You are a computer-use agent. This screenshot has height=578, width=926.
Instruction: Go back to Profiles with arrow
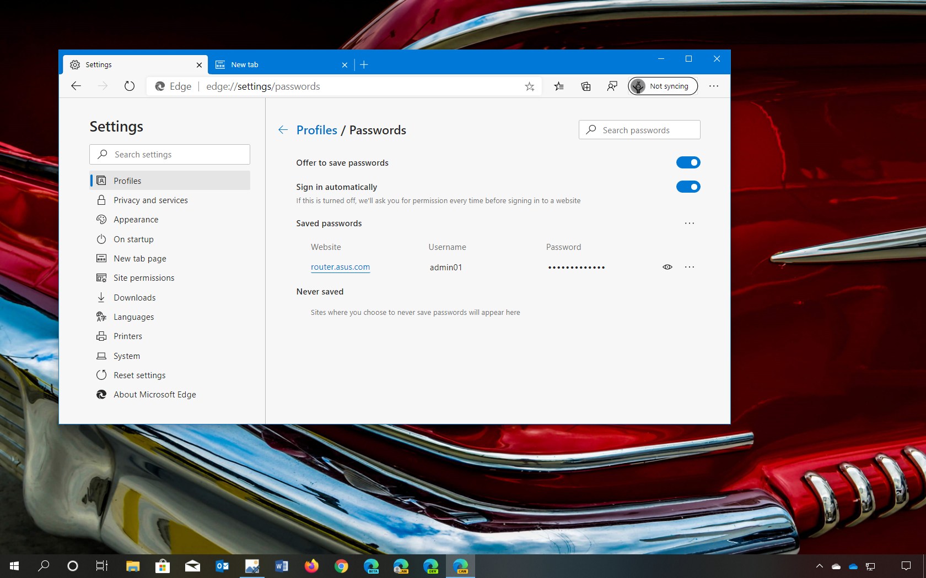point(283,130)
